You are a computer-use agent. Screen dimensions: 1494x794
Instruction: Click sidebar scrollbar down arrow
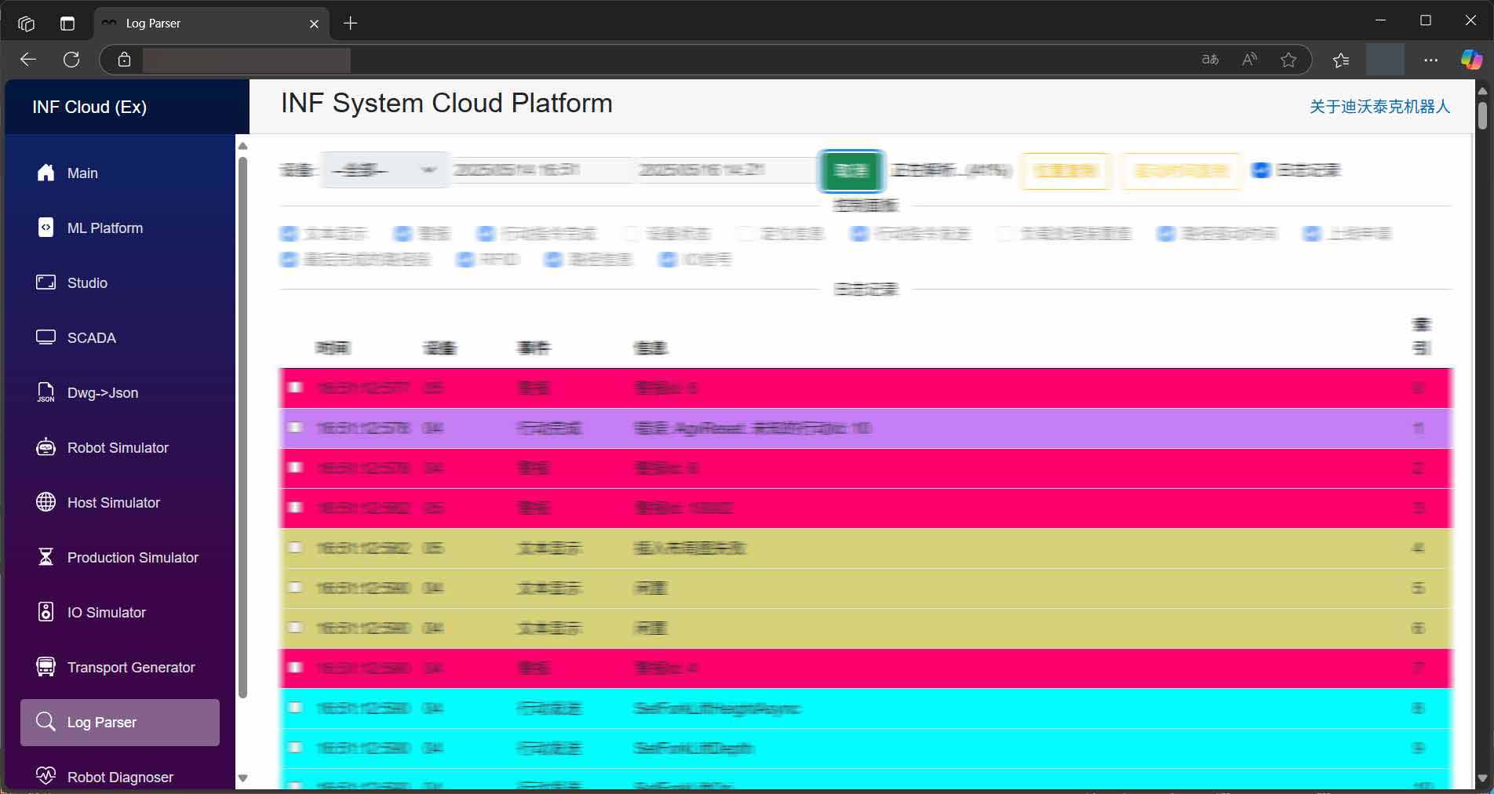242,778
